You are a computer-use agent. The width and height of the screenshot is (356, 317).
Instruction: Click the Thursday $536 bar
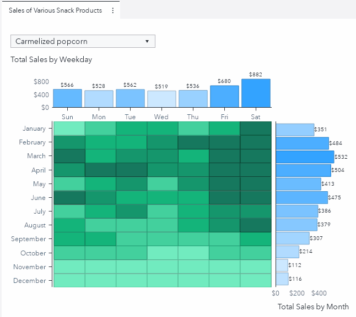tap(193, 99)
